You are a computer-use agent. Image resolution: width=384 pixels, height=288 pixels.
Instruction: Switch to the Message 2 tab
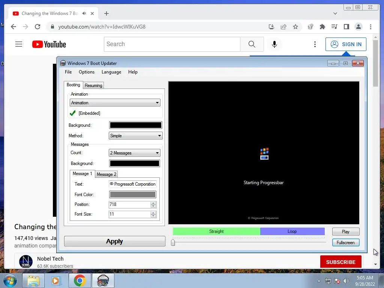click(x=106, y=174)
